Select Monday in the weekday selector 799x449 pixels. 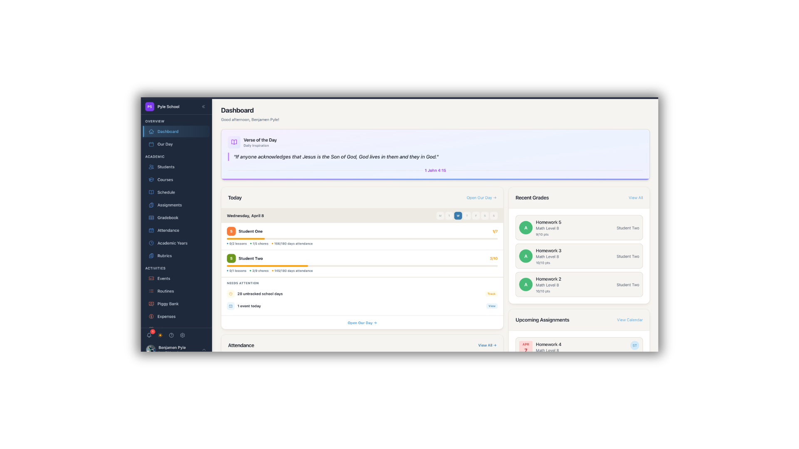pyautogui.click(x=440, y=215)
